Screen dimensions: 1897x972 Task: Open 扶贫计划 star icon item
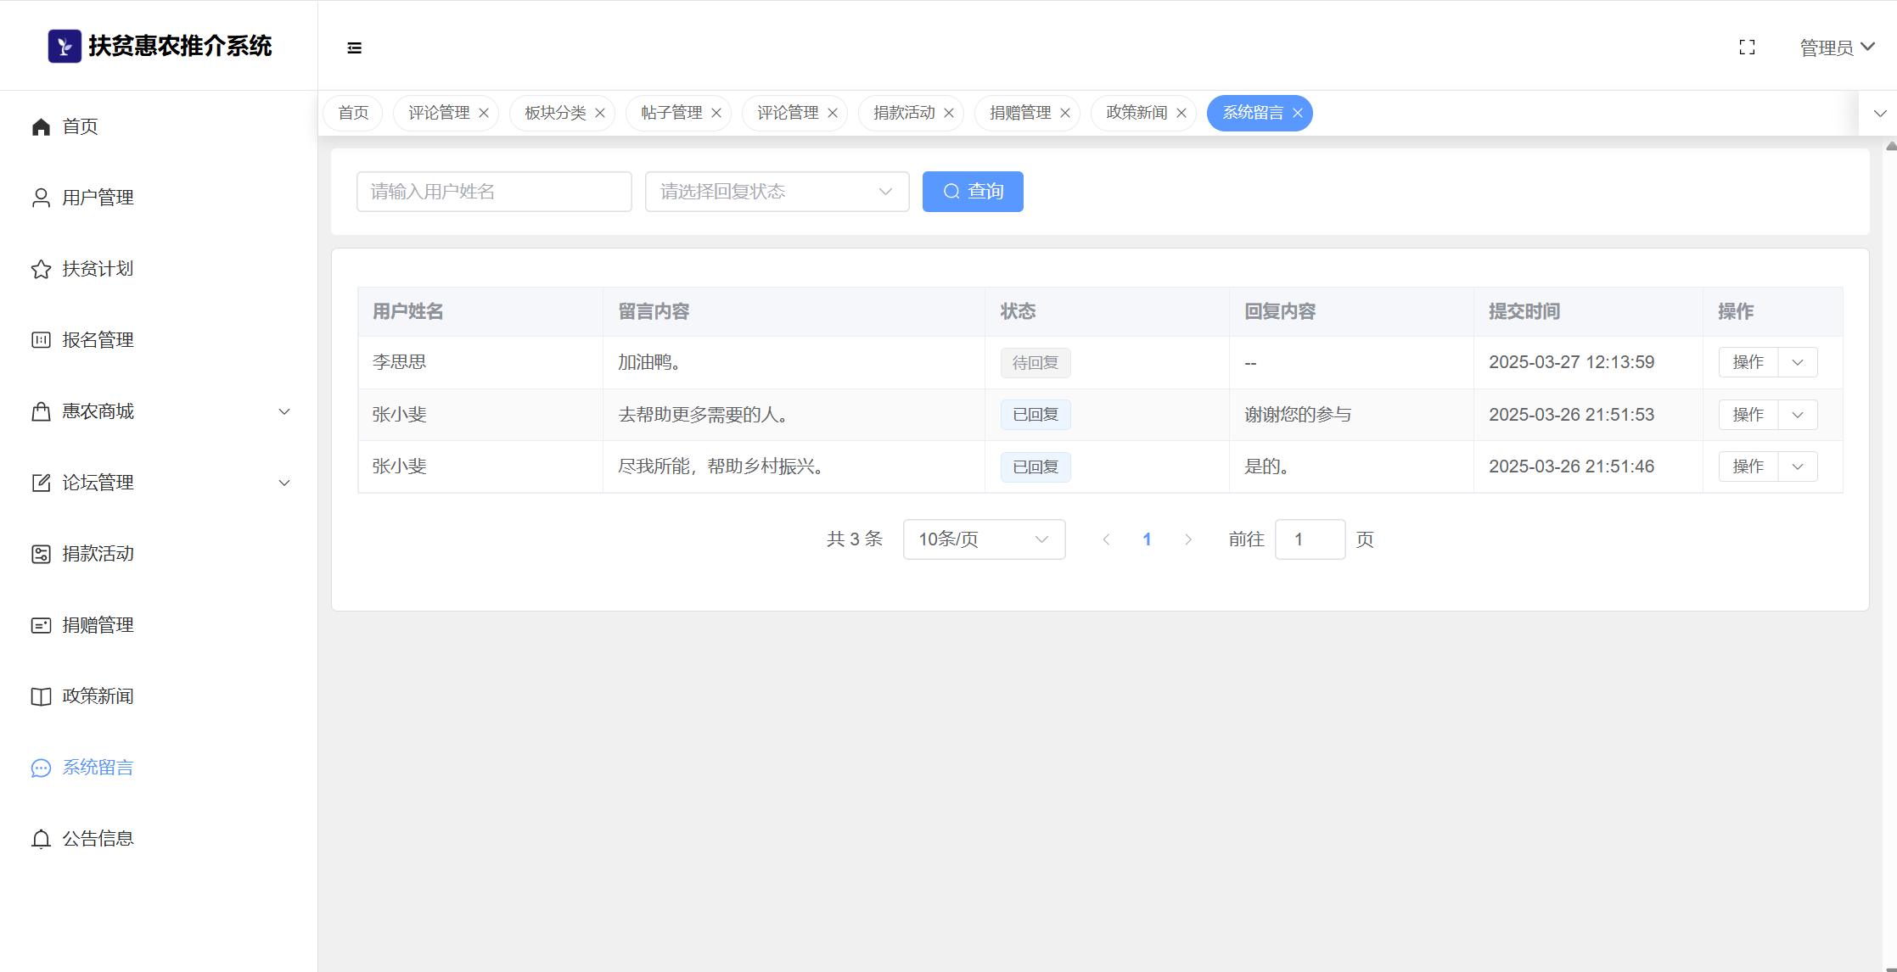(41, 269)
